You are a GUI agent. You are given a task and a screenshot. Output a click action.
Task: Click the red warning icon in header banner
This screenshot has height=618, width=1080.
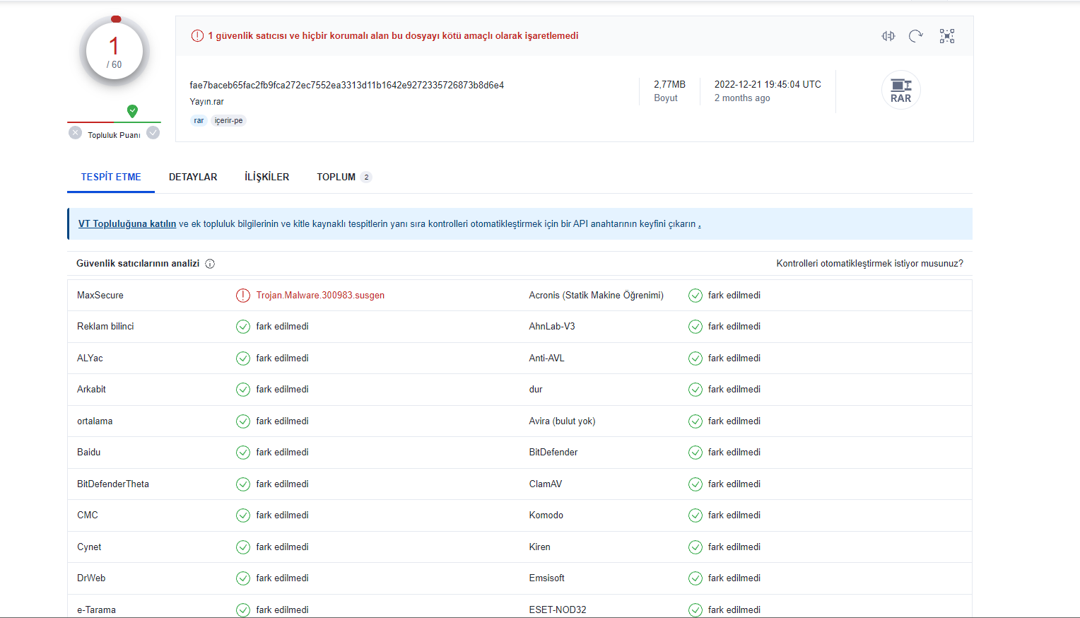(197, 36)
